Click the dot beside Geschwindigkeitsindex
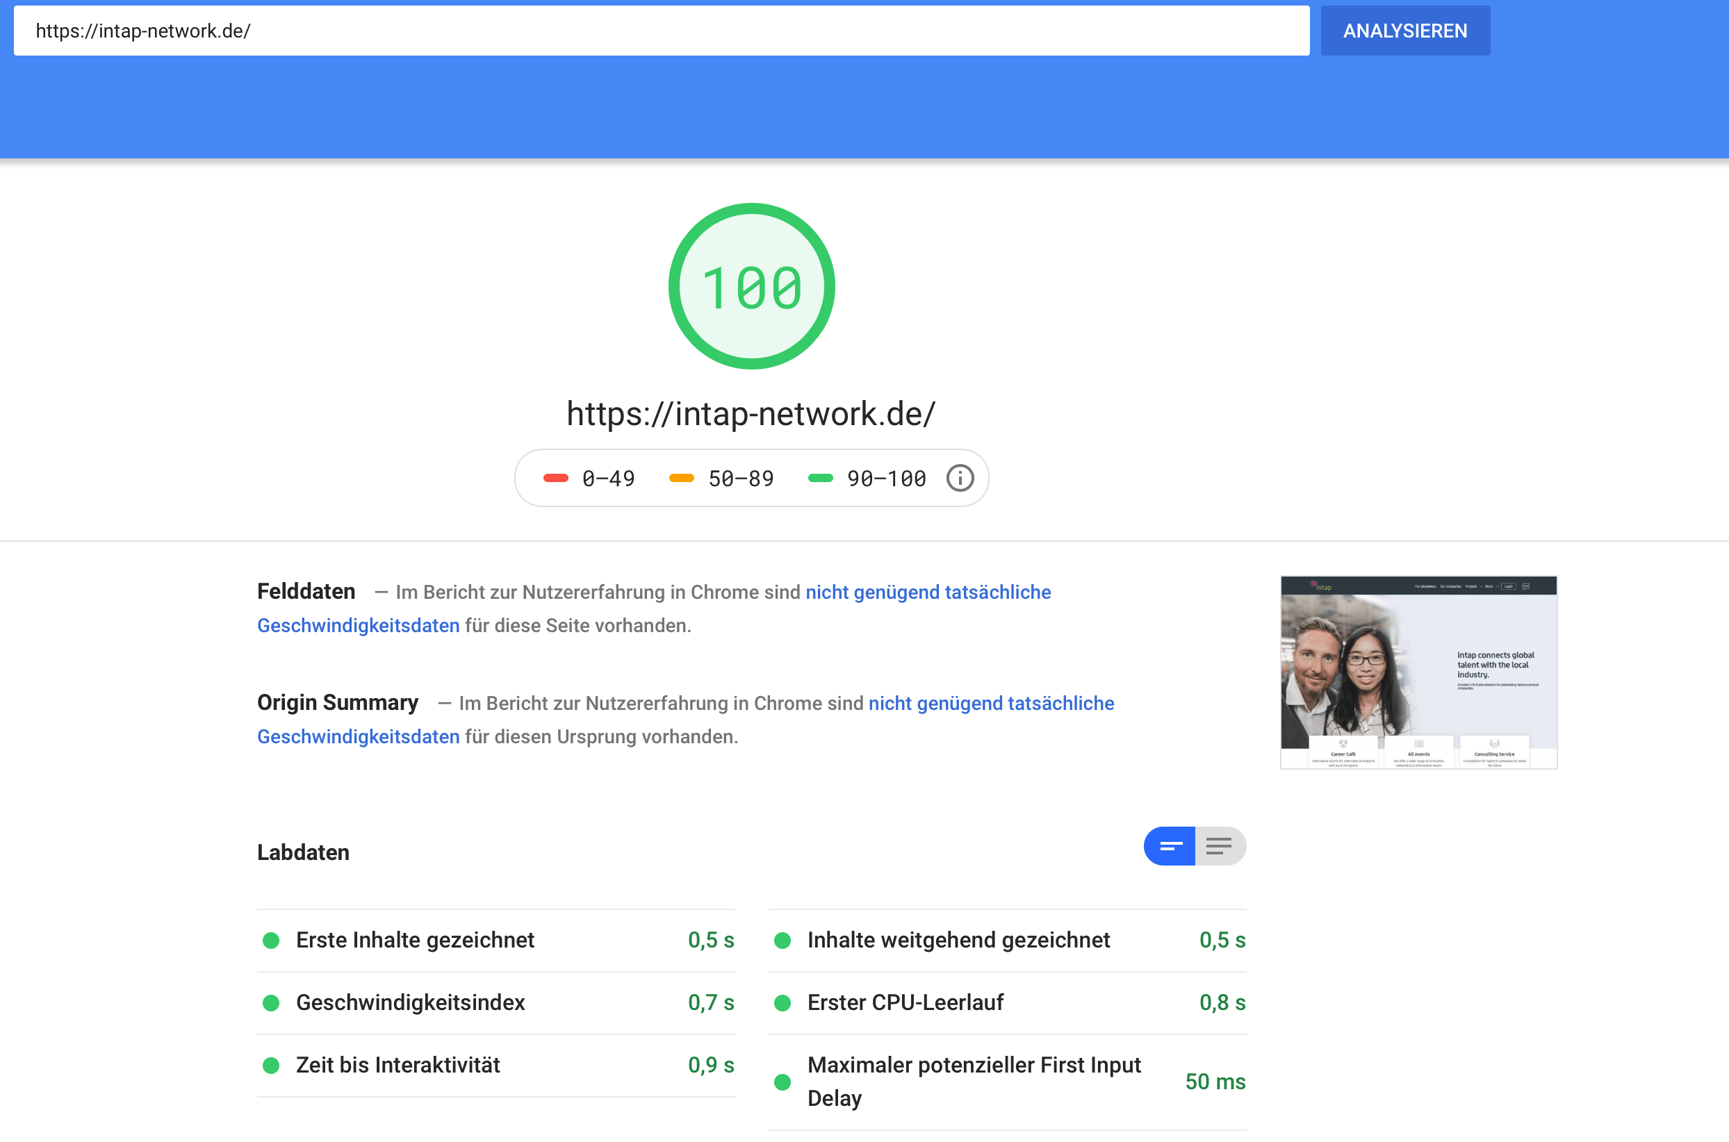The width and height of the screenshot is (1729, 1142). tap(272, 1003)
